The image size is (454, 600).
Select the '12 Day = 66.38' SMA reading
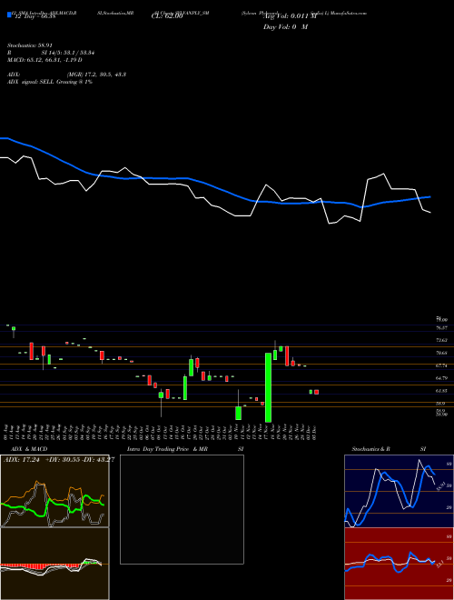pos(34,16)
